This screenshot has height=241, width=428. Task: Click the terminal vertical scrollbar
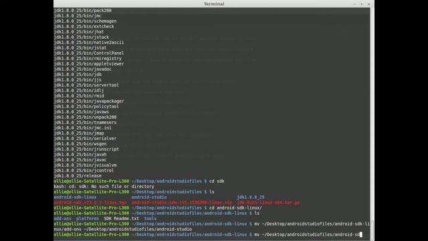pyautogui.click(x=372, y=123)
